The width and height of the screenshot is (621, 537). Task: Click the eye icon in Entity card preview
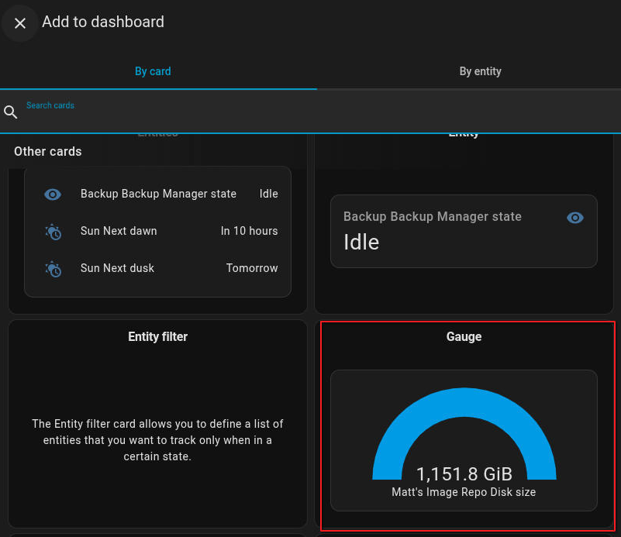click(575, 218)
